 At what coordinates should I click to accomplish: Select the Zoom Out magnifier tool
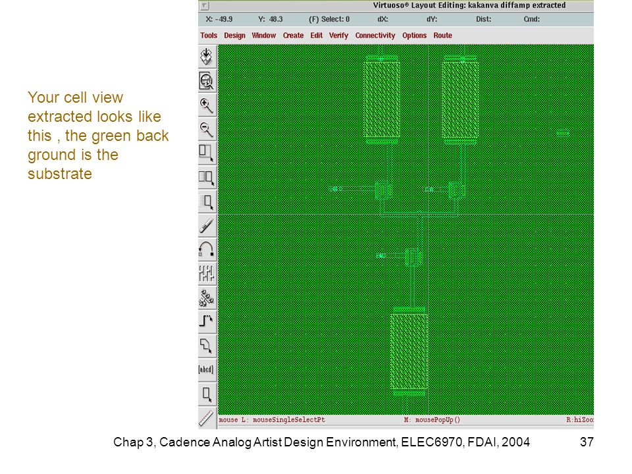tap(207, 130)
